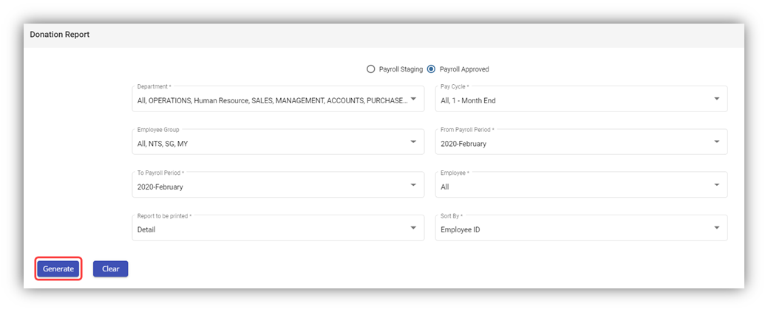The width and height of the screenshot is (768, 312).
Task: Click the Generate button
Action: 58,269
